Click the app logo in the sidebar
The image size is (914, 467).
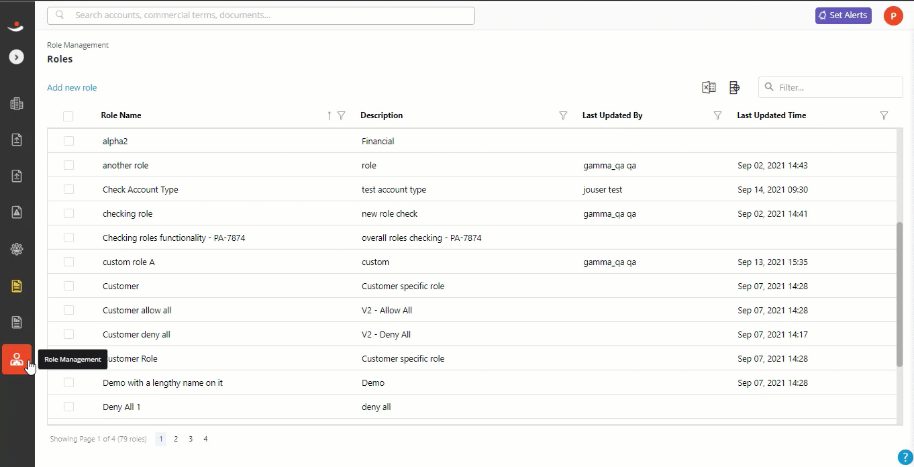16,26
